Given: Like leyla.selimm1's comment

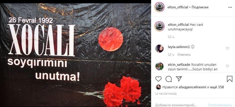Looking at the screenshot, I should 227,48.
